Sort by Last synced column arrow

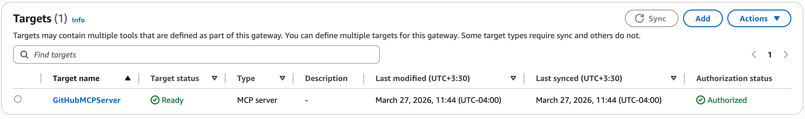pyautogui.click(x=673, y=78)
